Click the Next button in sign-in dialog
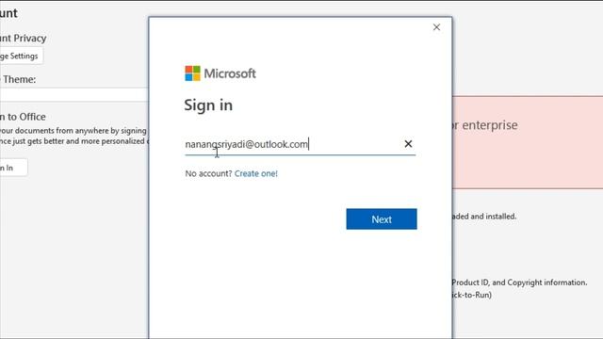Screen dimensions: 603x339 [381, 219]
